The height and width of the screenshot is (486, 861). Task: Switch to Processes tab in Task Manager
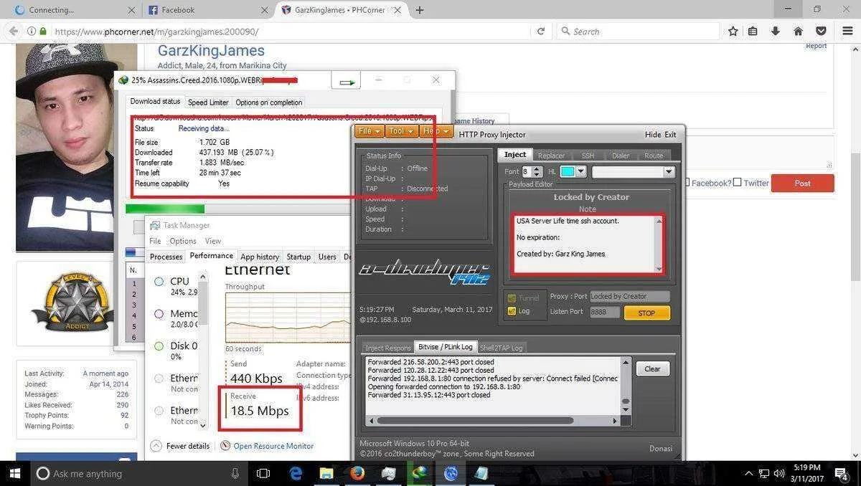pos(166,257)
